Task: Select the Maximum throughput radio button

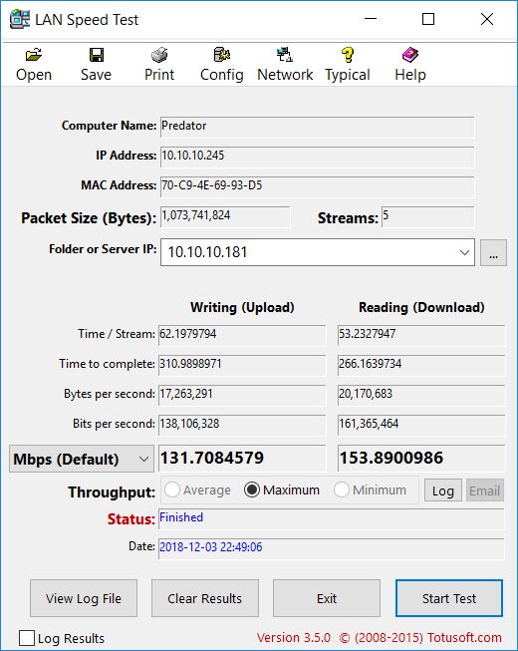Action: point(252,489)
